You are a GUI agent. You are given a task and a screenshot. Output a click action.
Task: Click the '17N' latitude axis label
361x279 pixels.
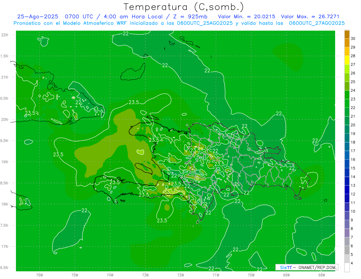(5, 247)
